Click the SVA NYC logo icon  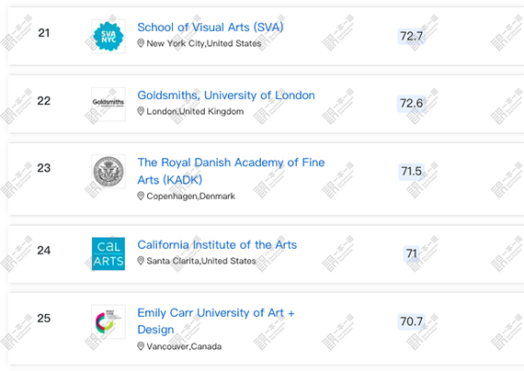point(108,36)
